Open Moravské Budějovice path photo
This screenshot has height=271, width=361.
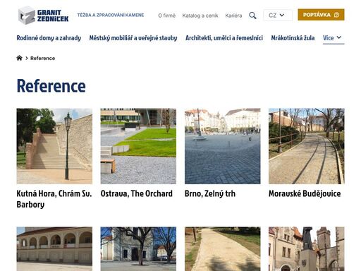click(x=307, y=146)
